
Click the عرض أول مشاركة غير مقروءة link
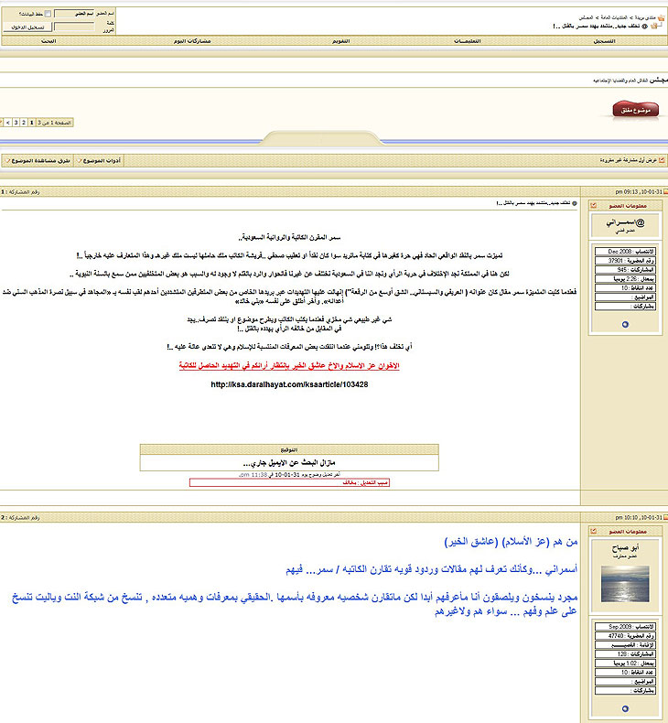pos(629,160)
